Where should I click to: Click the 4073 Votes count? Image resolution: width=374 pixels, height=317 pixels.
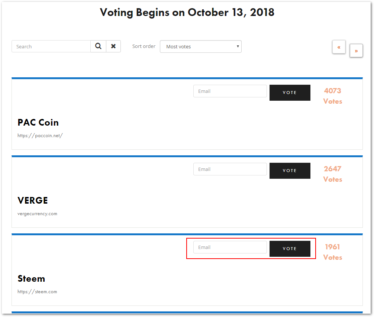coord(332,96)
